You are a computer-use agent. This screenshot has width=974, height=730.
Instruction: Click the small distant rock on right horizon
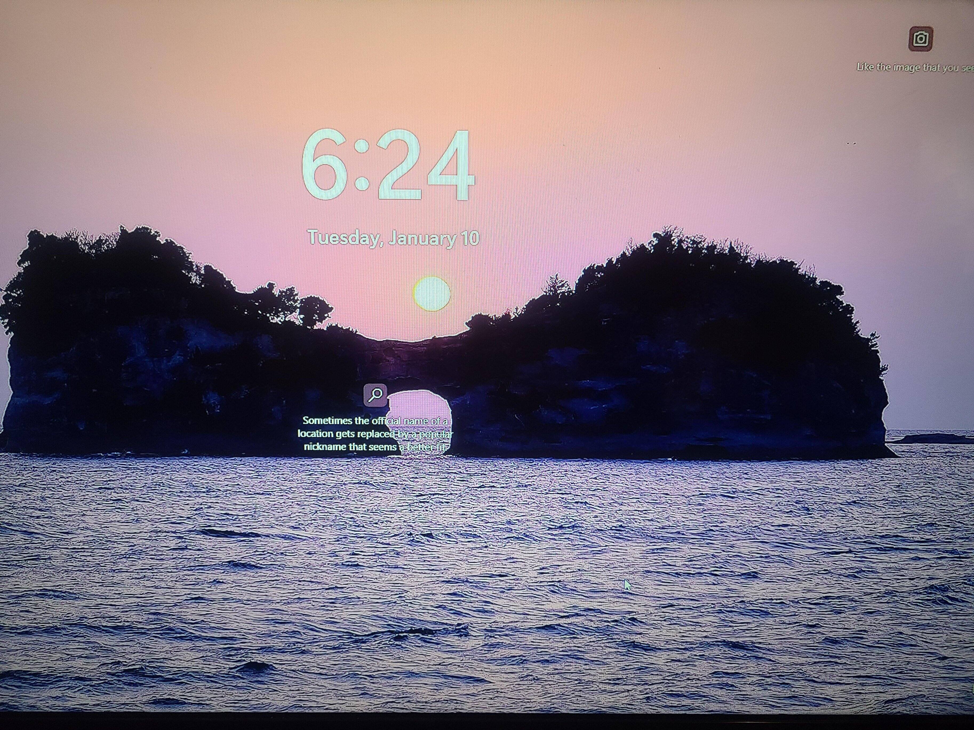coord(933,438)
